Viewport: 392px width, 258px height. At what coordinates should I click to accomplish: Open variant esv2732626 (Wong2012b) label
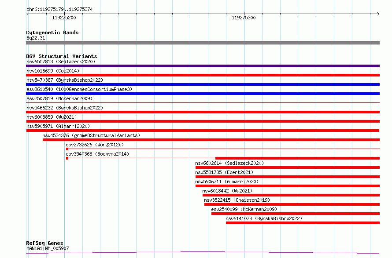[95, 145]
